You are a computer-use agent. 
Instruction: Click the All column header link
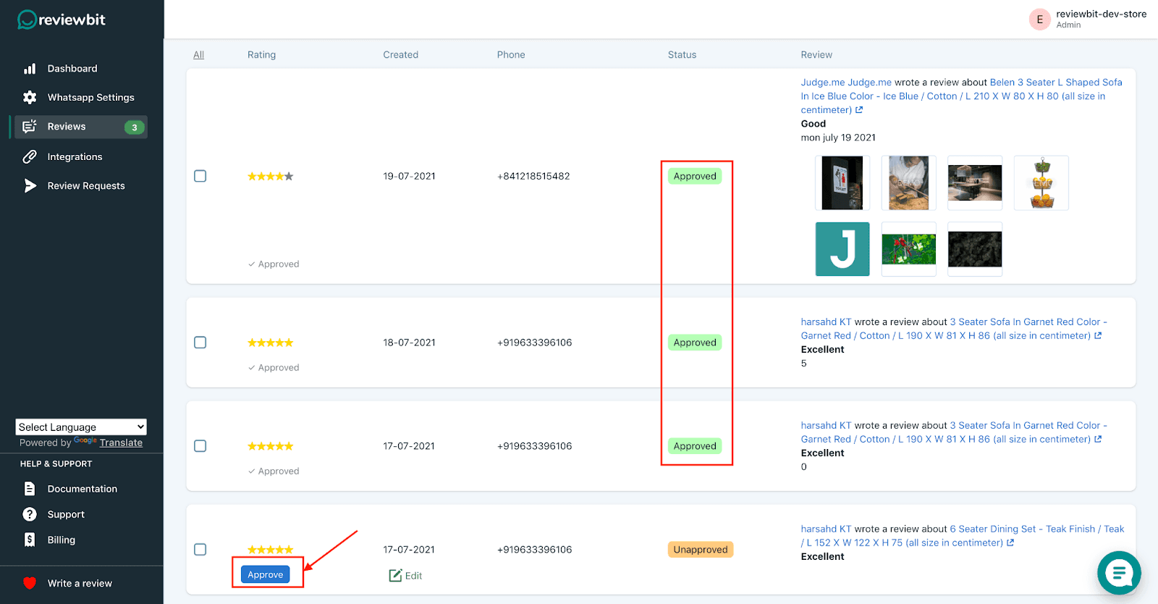click(x=198, y=55)
